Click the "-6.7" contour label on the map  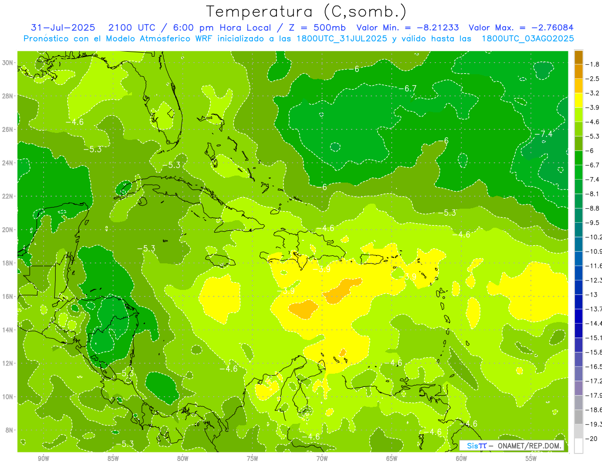pyautogui.click(x=407, y=88)
